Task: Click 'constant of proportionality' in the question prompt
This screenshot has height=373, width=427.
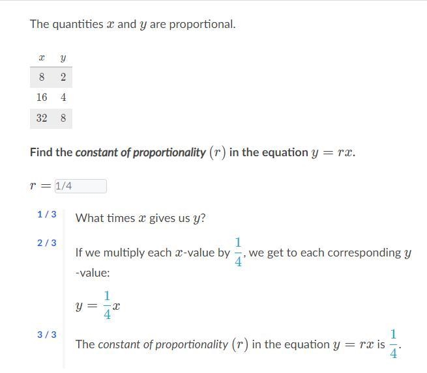Action: point(141,152)
